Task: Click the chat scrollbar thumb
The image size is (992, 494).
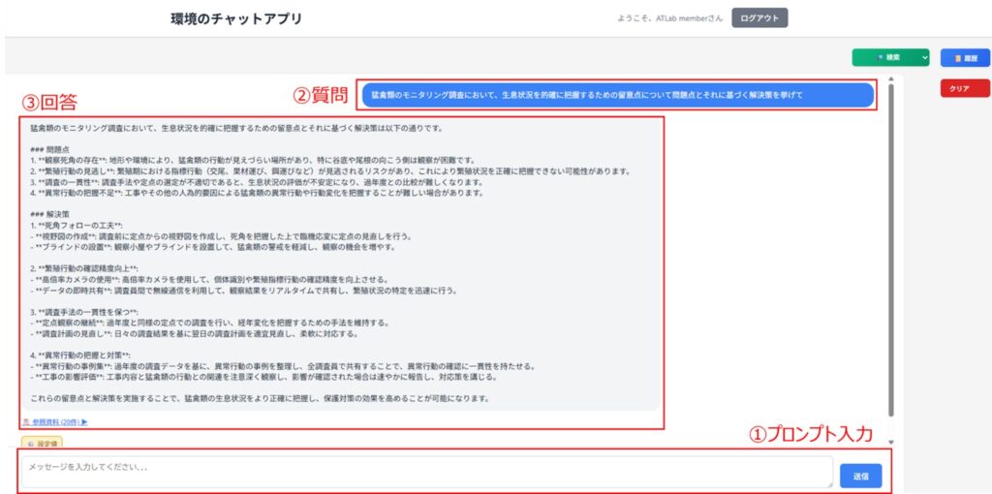Action: point(890,242)
